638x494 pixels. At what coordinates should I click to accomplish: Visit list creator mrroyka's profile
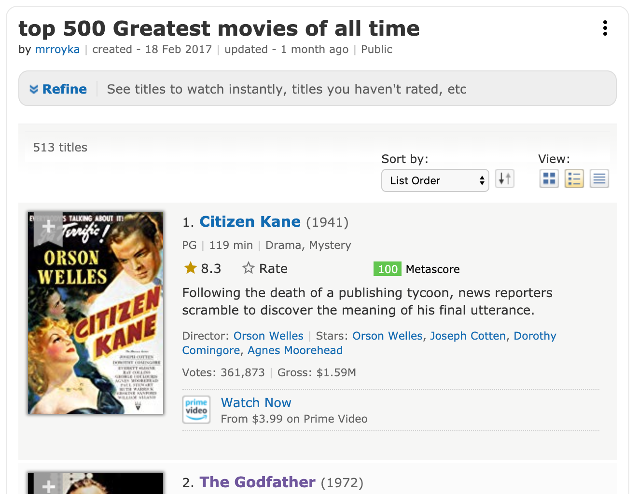click(x=57, y=49)
